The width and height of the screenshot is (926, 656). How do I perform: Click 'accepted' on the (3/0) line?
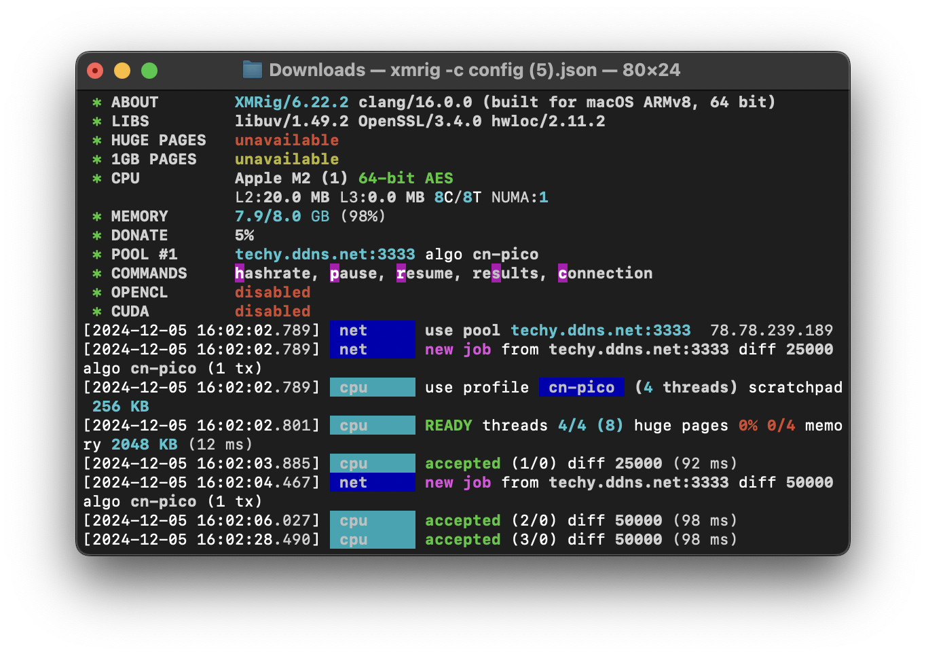point(463,539)
